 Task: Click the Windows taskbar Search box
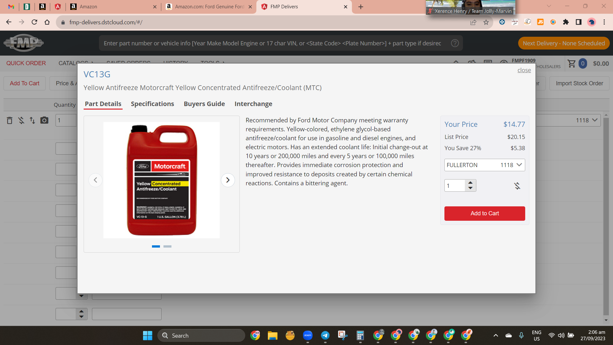(x=201, y=335)
